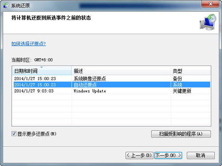
Task: Proceed with 下一步 button
Action: pyautogui.click(x=168, y=155)
